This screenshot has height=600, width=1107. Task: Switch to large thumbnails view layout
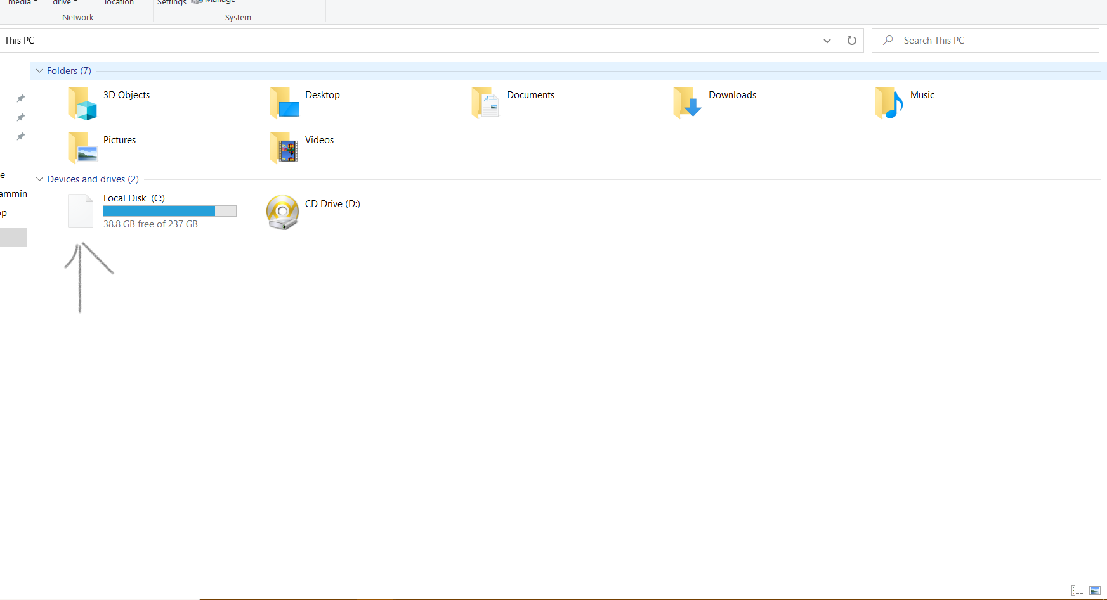point(1095,590)
